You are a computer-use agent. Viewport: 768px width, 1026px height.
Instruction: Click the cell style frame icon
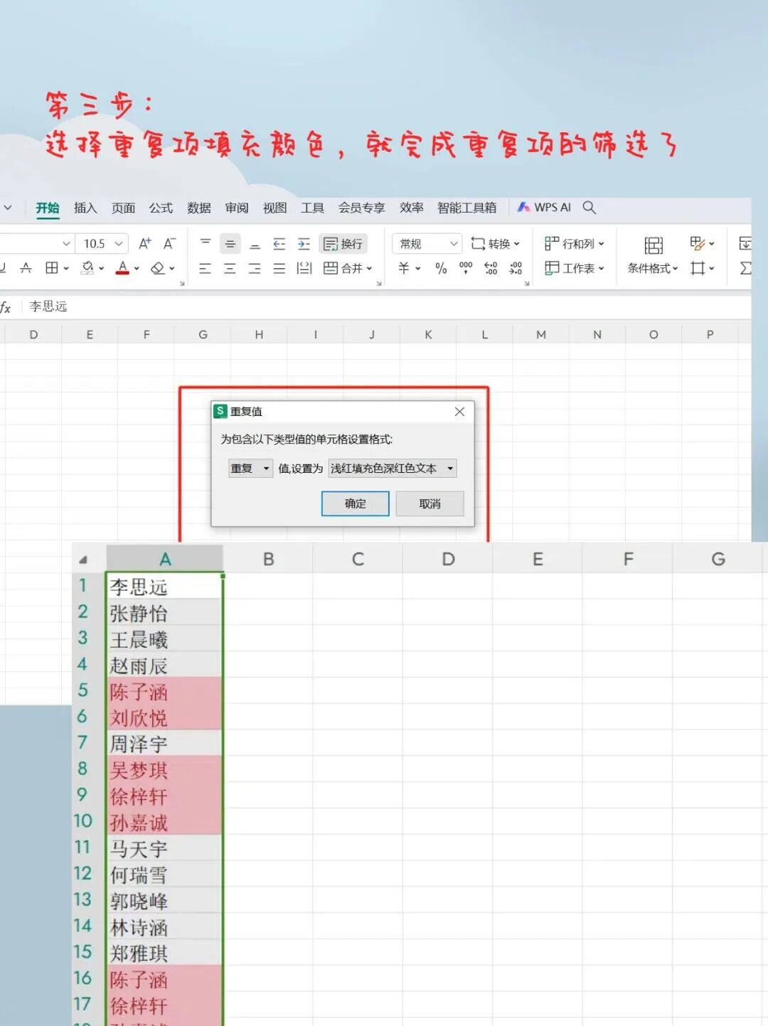698,268
